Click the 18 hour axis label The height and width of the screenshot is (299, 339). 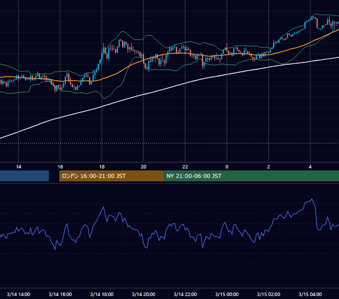[x=102, y=167]
